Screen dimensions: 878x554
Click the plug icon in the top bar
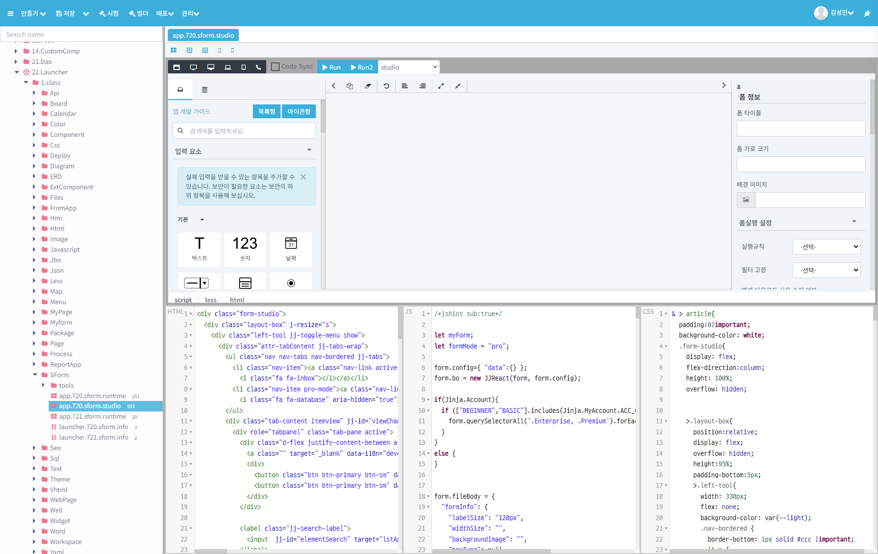coord(867,13)
